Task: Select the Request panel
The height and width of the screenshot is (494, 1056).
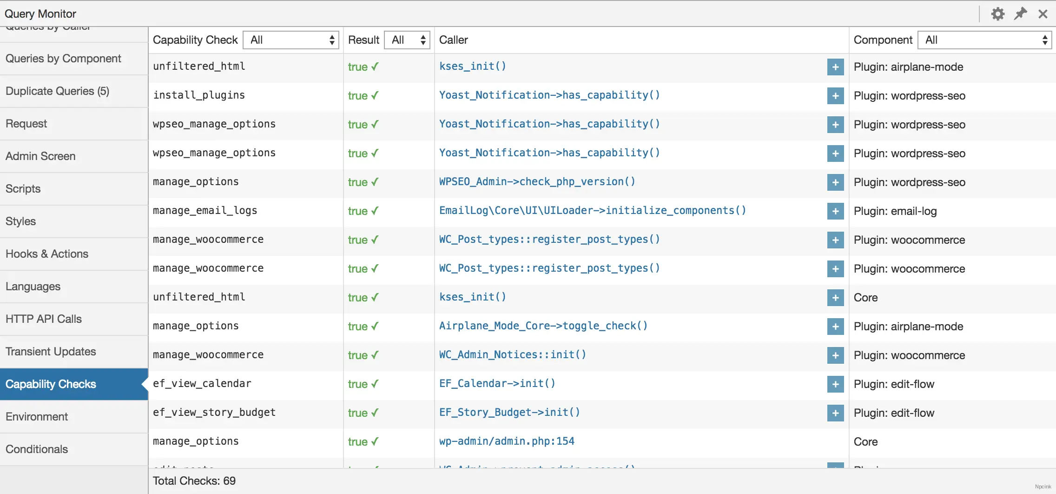Action: [26, 124]
